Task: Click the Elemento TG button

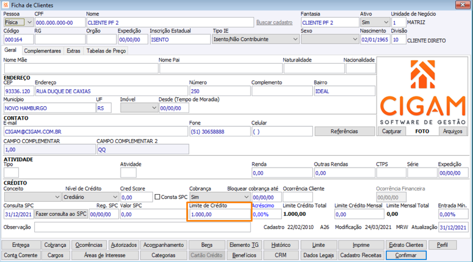Action: [x=244, y=245]
